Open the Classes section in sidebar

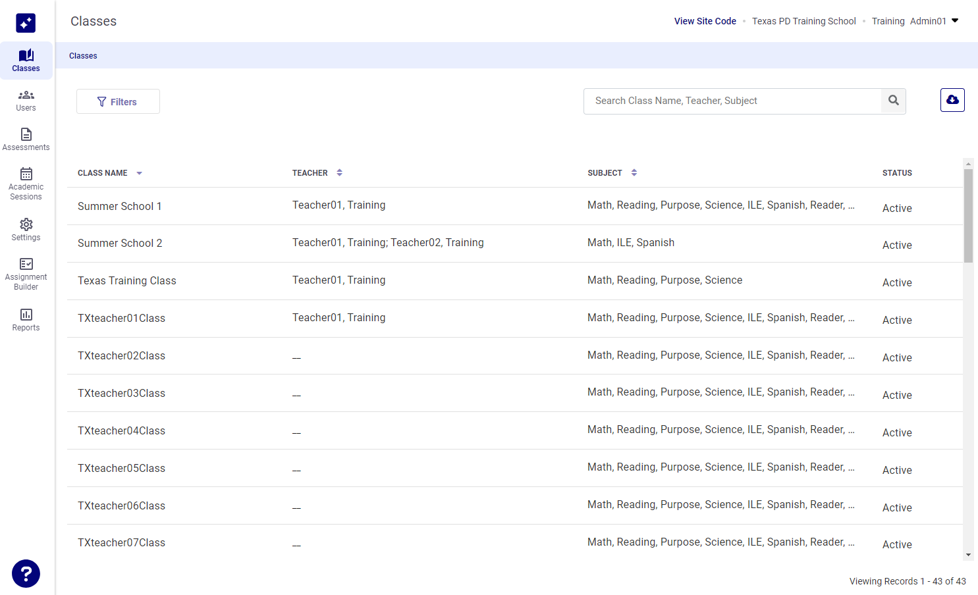(26, 61)
